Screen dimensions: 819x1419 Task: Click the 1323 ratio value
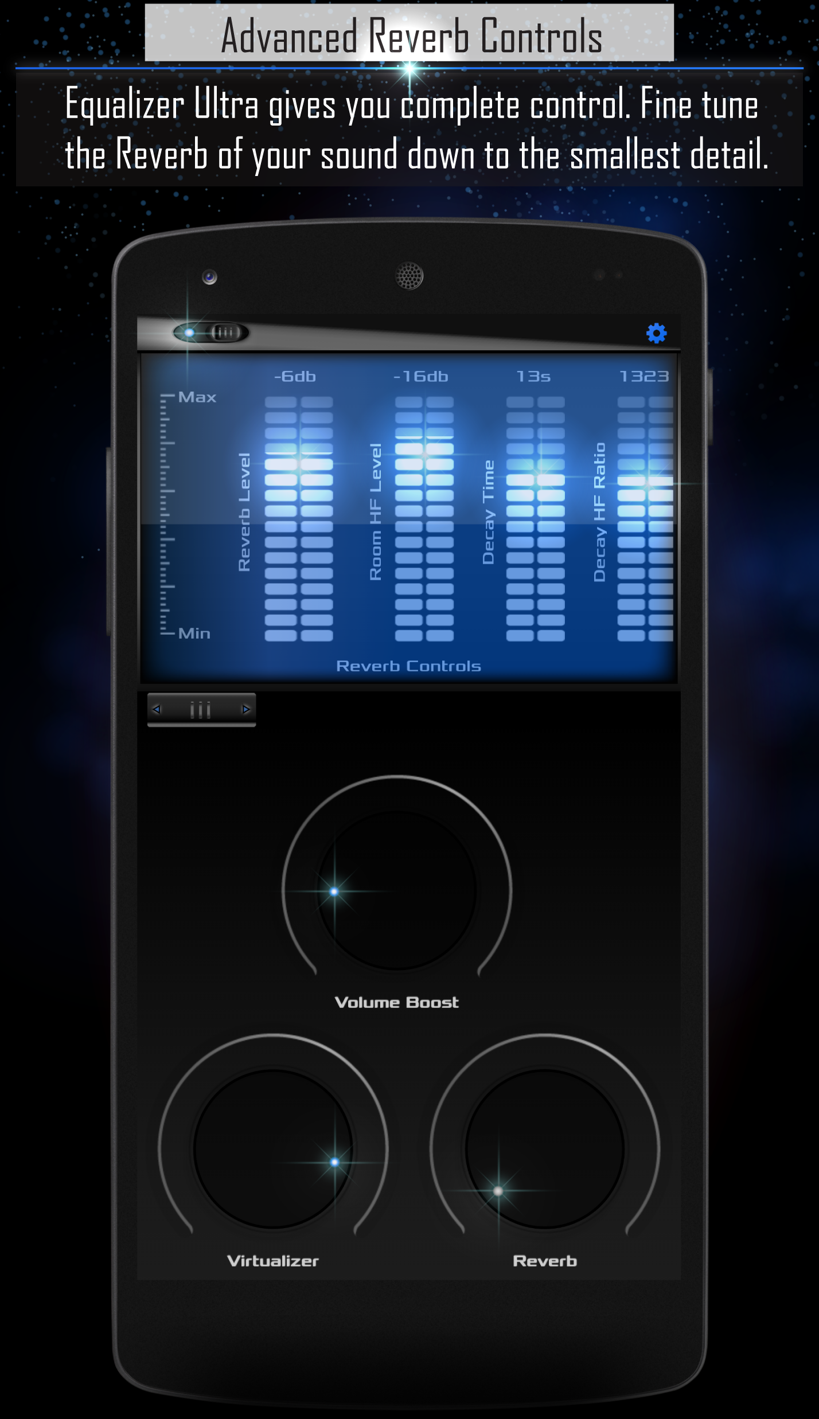pyautogui.click(x=644, y=377)
